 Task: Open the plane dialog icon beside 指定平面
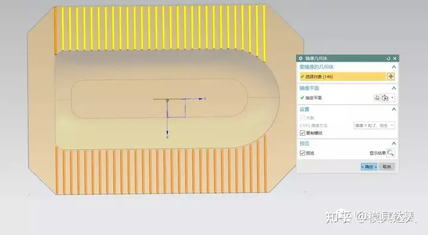(x=377, y=98)
